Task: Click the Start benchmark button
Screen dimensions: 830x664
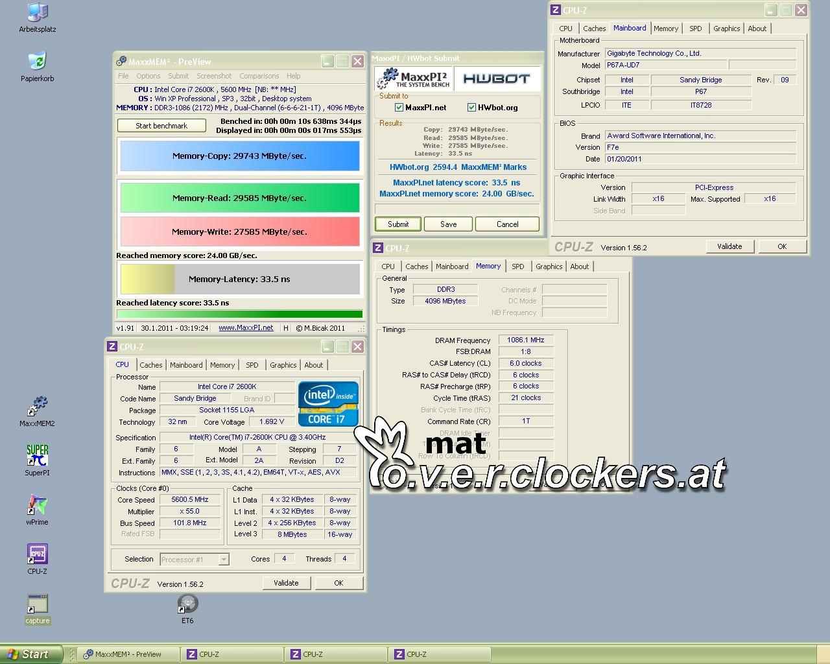Action: point(161,126)
